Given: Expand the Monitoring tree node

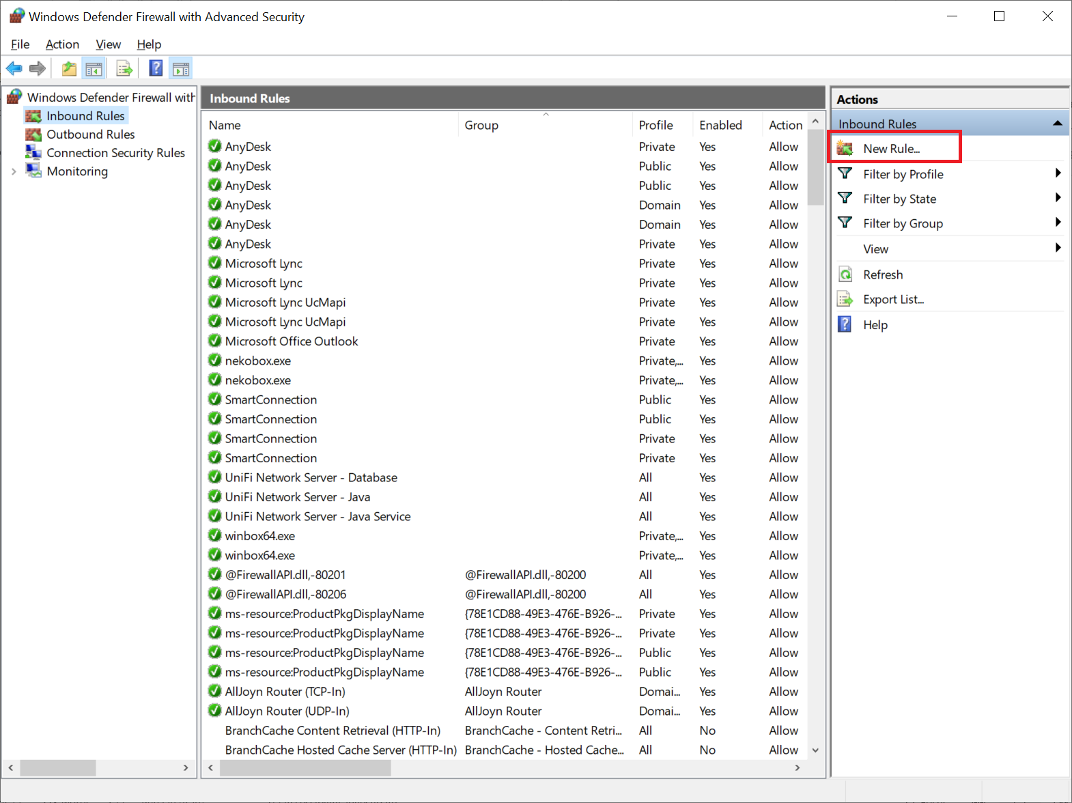Looking at the screenshot, I should click(14, 171).
